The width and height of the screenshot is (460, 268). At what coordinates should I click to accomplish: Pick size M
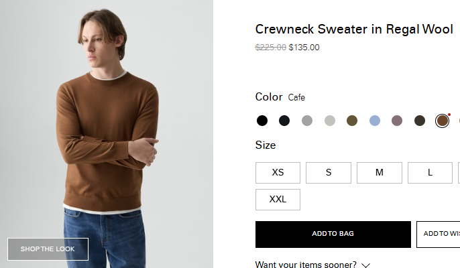379,173
